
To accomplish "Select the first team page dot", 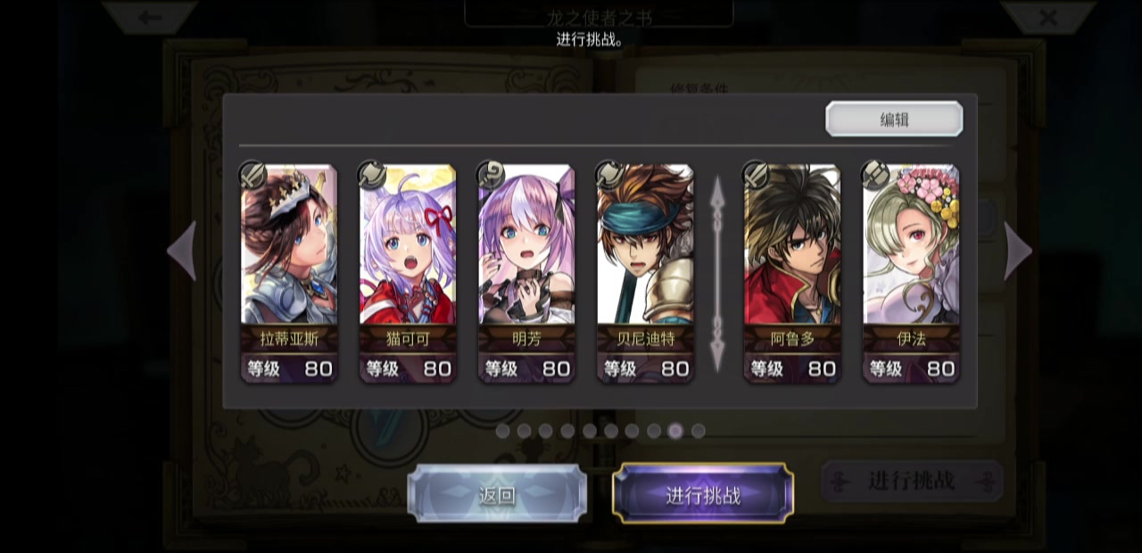I will pyautogui.click(x=502, y=431).
